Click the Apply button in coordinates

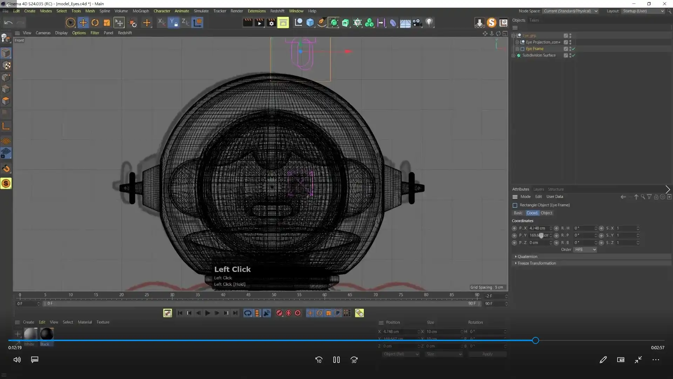(487, 354)
